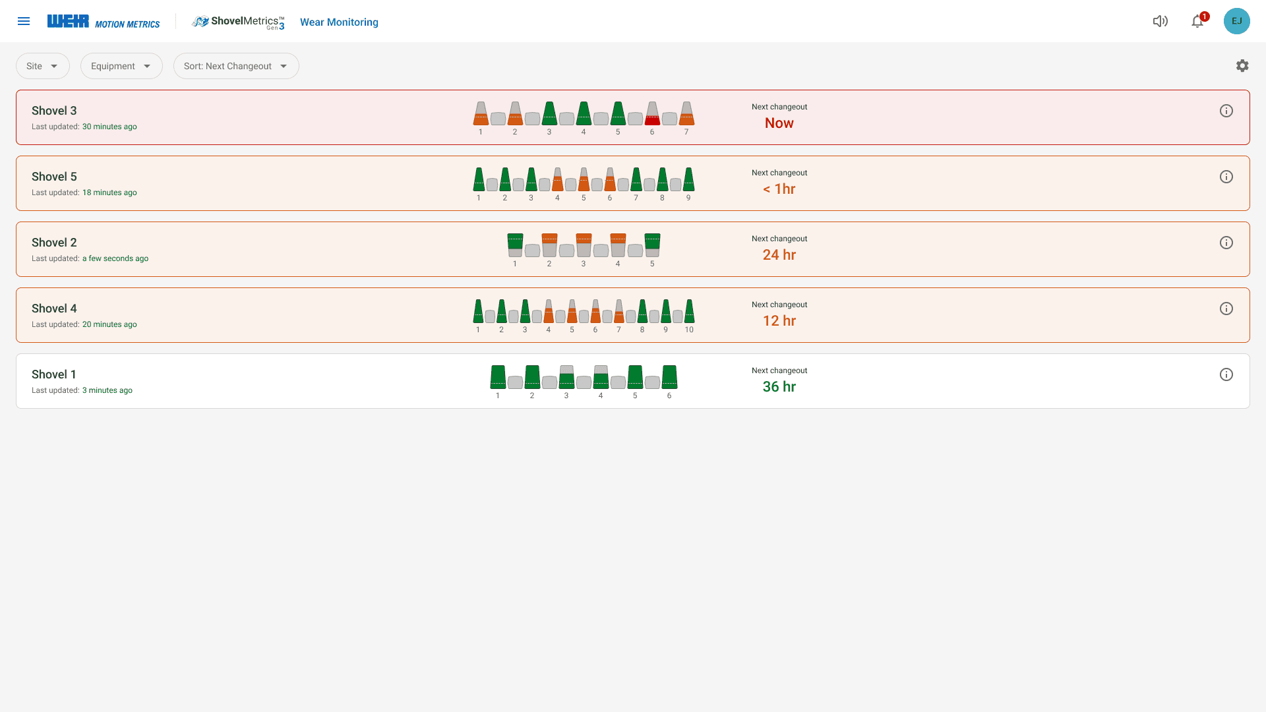Show info details for Shovel 2
The height and width of the screenshot is (712, 1266).
tap(1226, 243)
